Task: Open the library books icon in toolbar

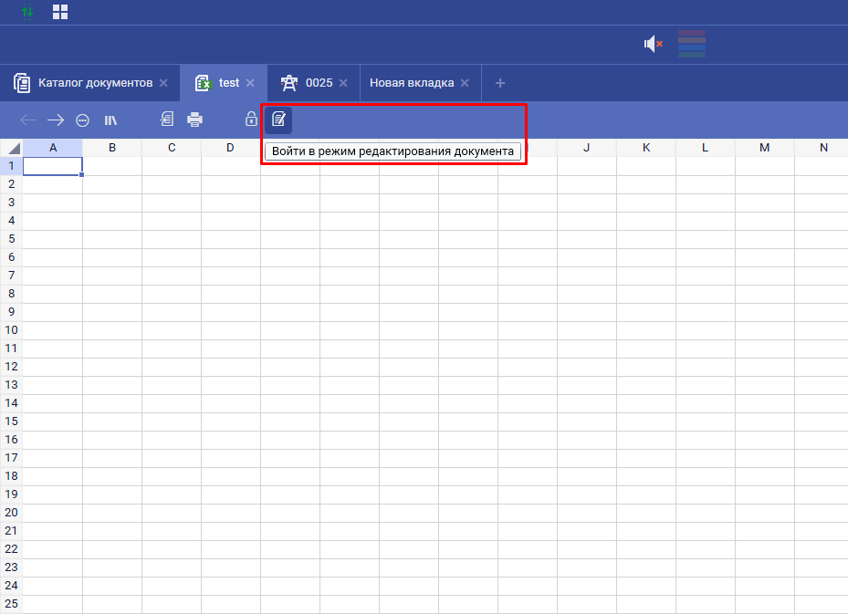Action: 110,120
